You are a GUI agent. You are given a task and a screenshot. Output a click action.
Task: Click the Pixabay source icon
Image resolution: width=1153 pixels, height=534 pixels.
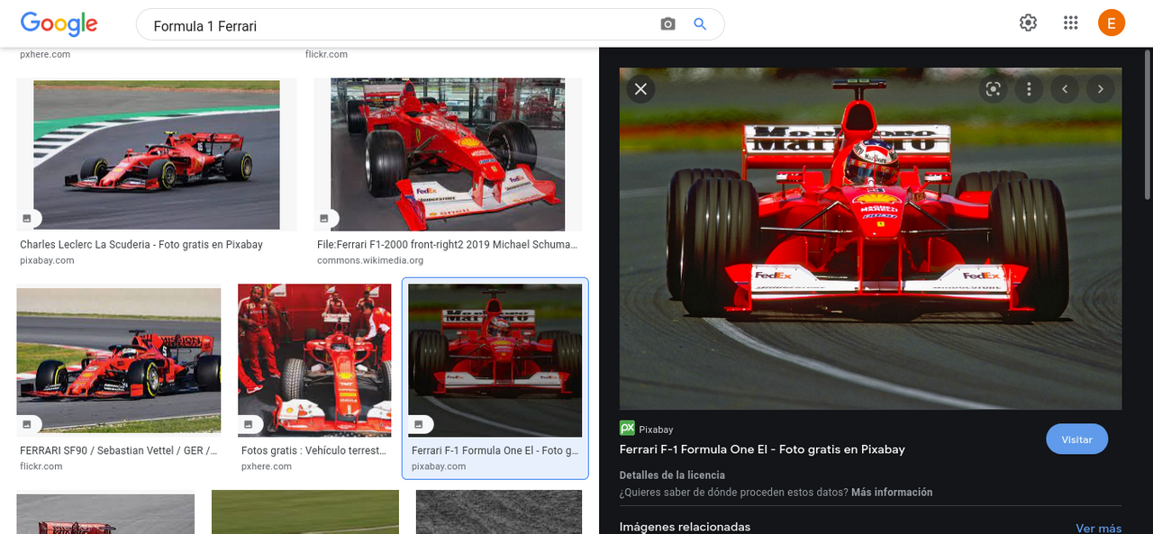[x=627, y=429]
